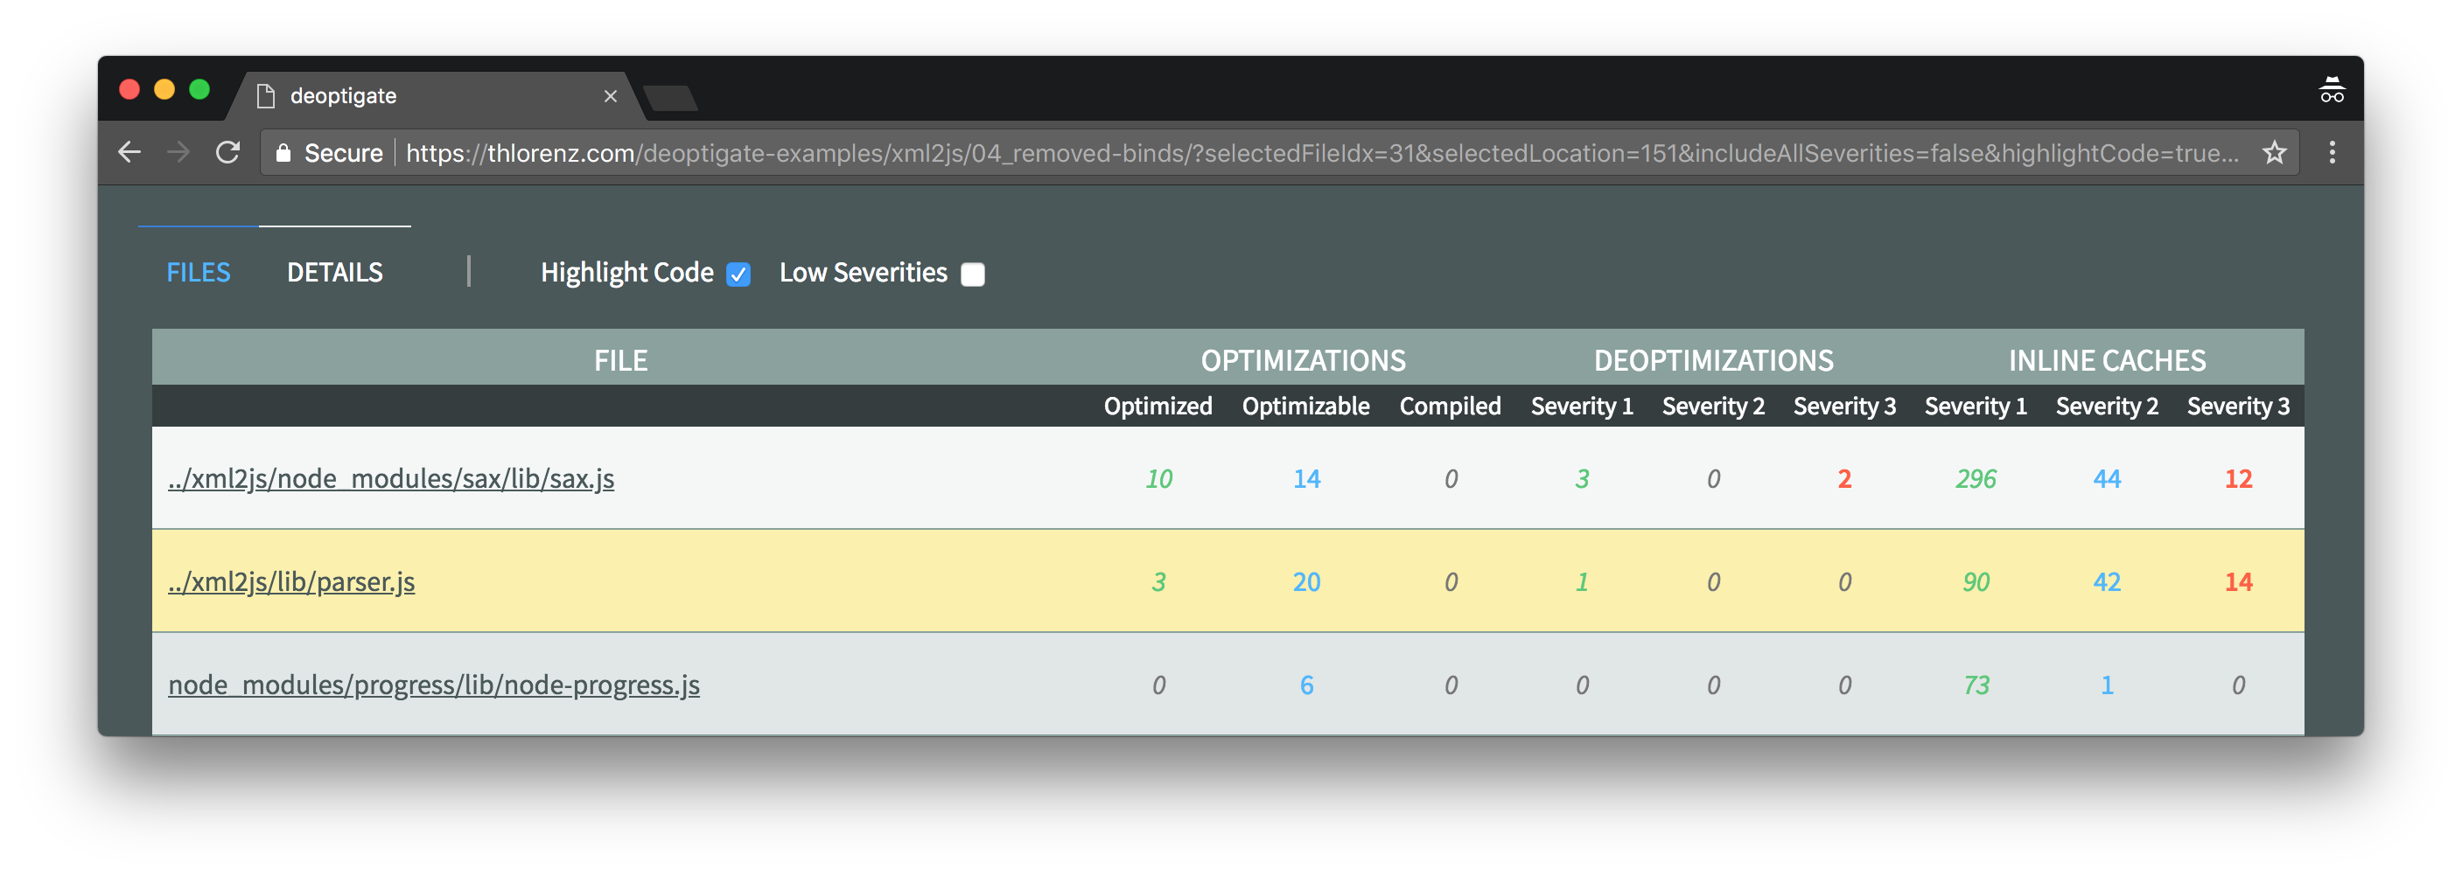Viewport: 2462px width, 876px height.
Task: Open a new browser tab
Action: (x=670, y=97)
